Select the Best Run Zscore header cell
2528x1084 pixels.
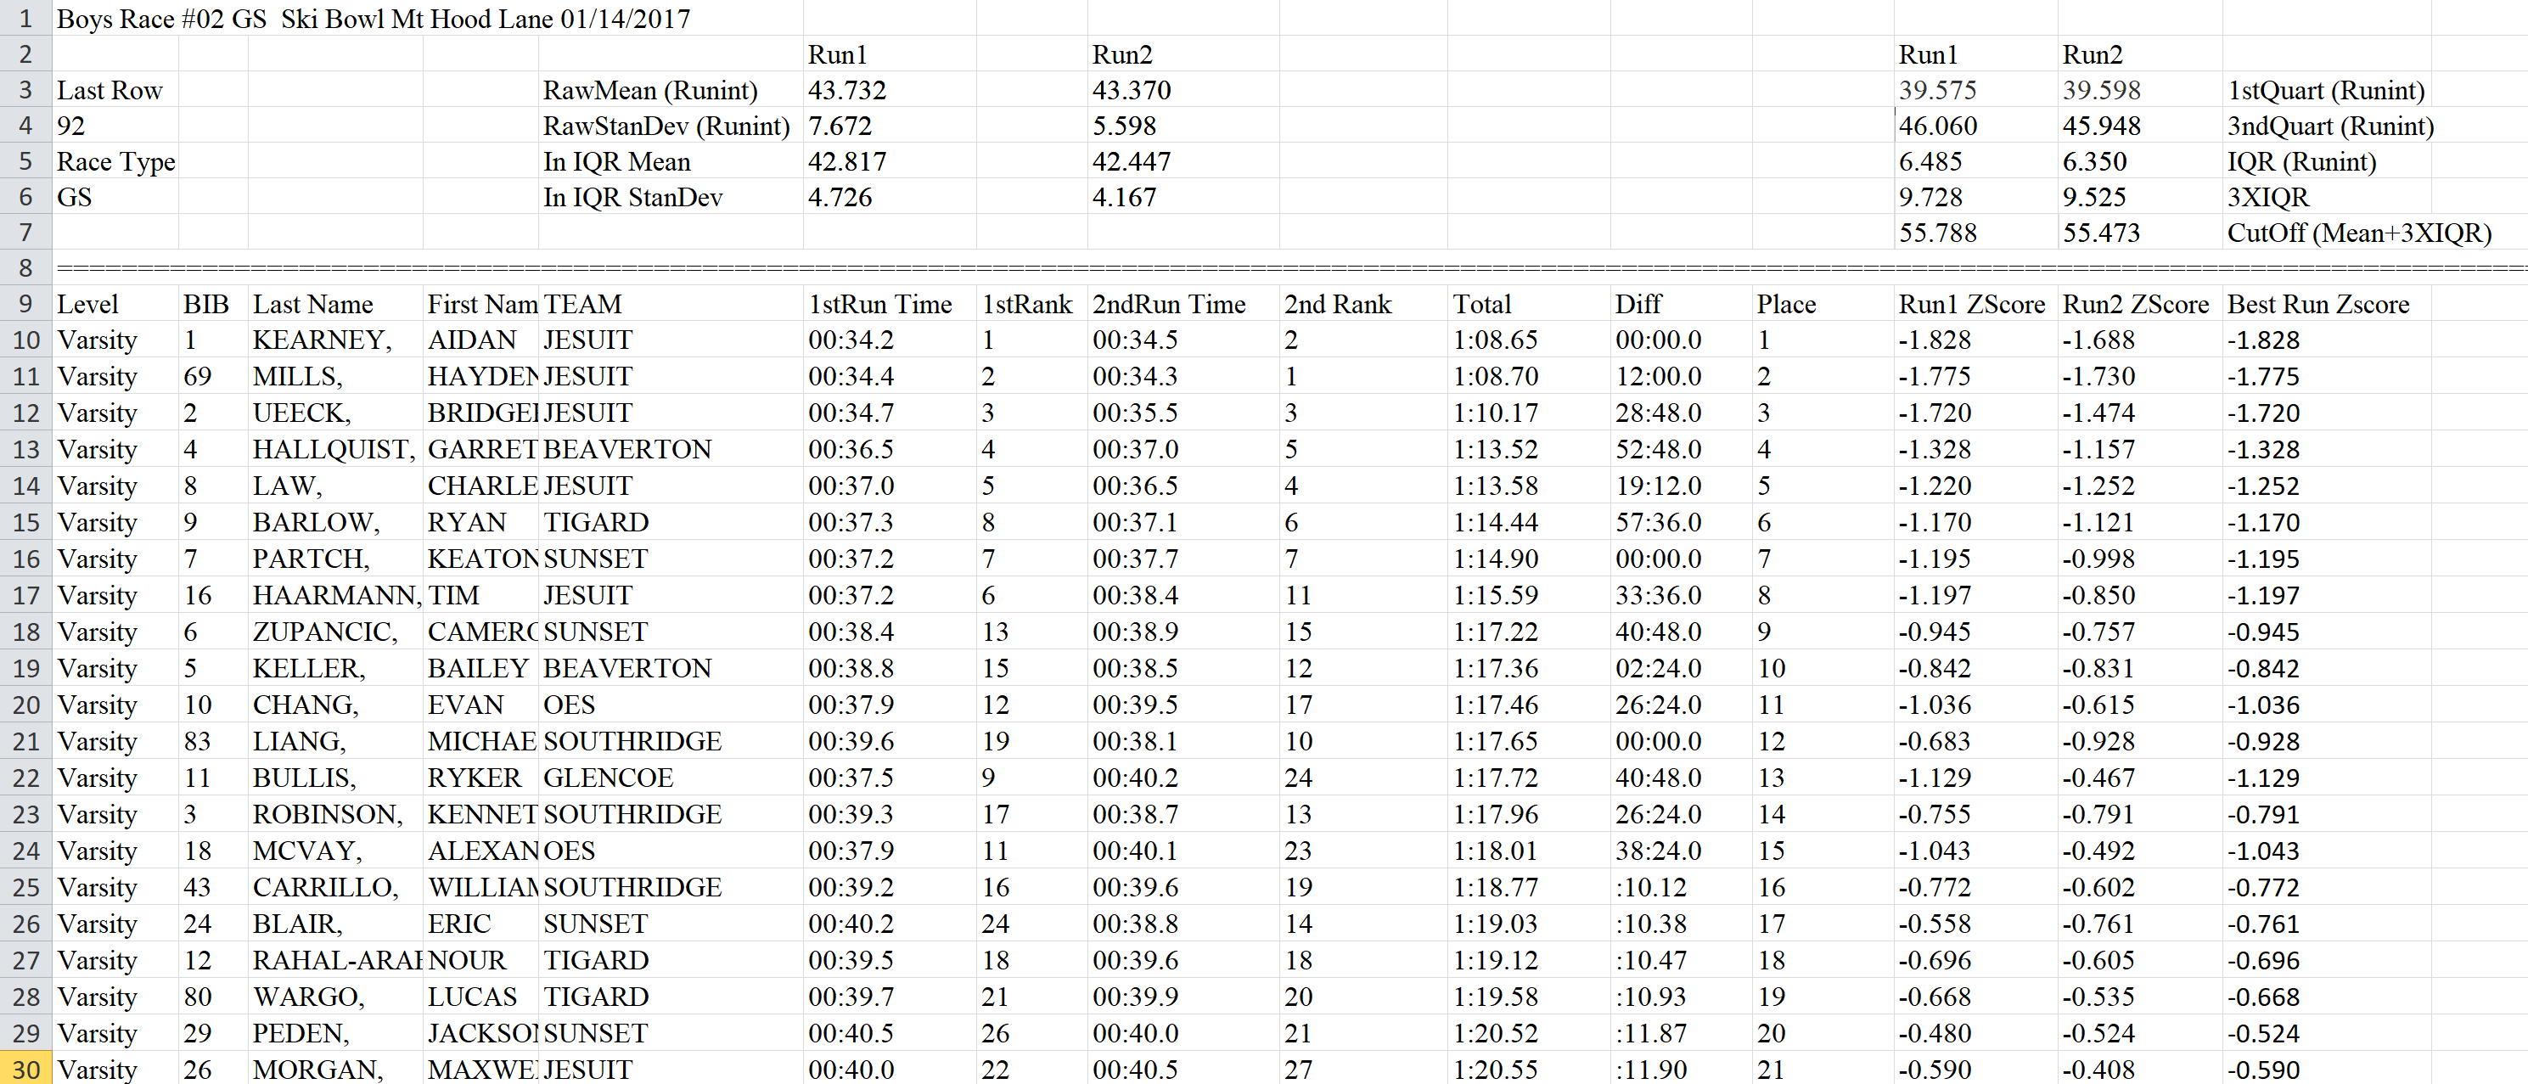coord(2318,304)
